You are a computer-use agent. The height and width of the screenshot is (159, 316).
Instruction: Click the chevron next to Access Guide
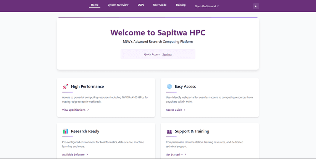pos(185,110)
